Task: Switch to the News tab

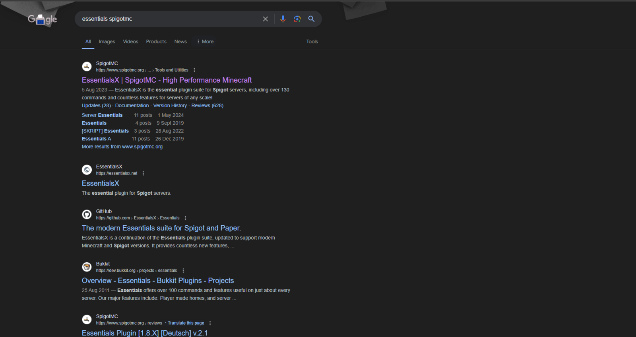Action: 180,42
